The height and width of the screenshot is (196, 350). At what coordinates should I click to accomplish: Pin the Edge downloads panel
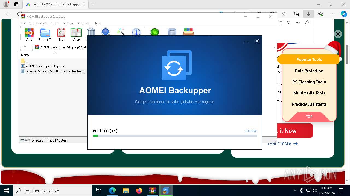307,23
